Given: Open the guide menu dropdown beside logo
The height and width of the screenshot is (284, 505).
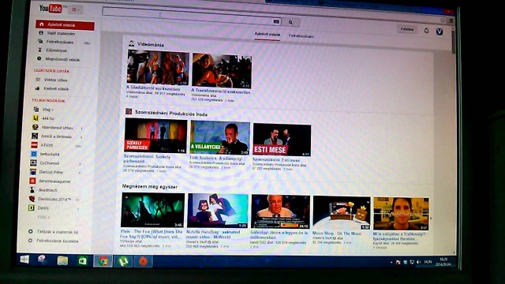Looking at the screenshot, I should click(x=75, y=9).
